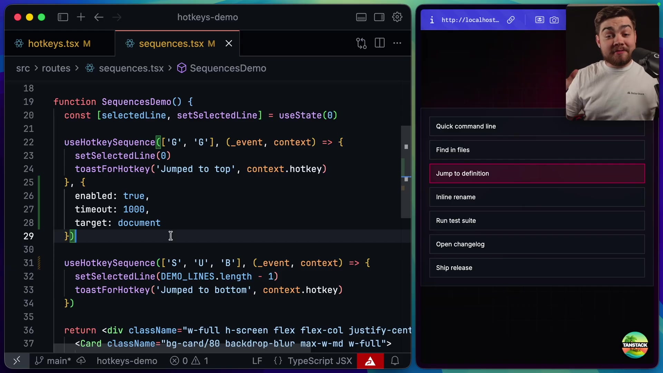This screenshot has height=373, width=663.
Task: Select Jump to definition from the command list
Action: point(537,173)
